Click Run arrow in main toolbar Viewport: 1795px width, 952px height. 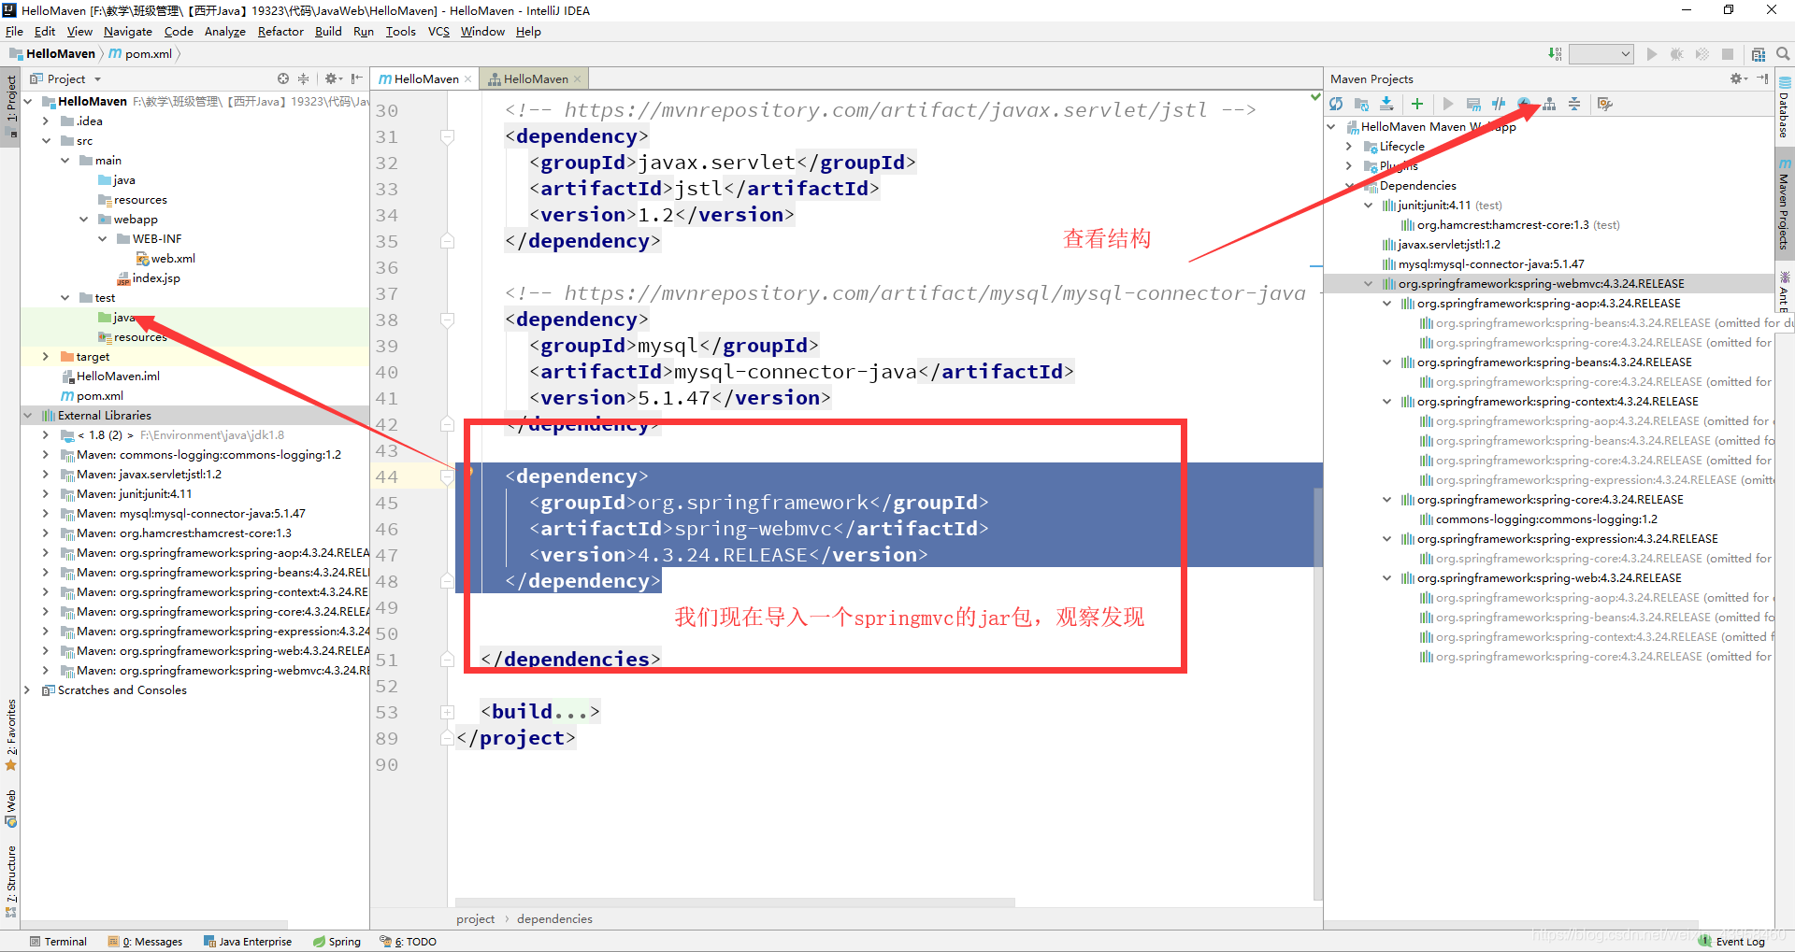point(1651,54)
